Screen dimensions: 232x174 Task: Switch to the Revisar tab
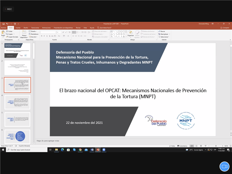[78, 28]
